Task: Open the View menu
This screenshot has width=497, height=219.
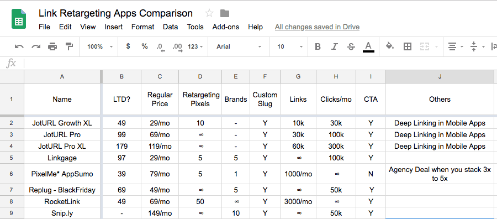Action: 88,27
